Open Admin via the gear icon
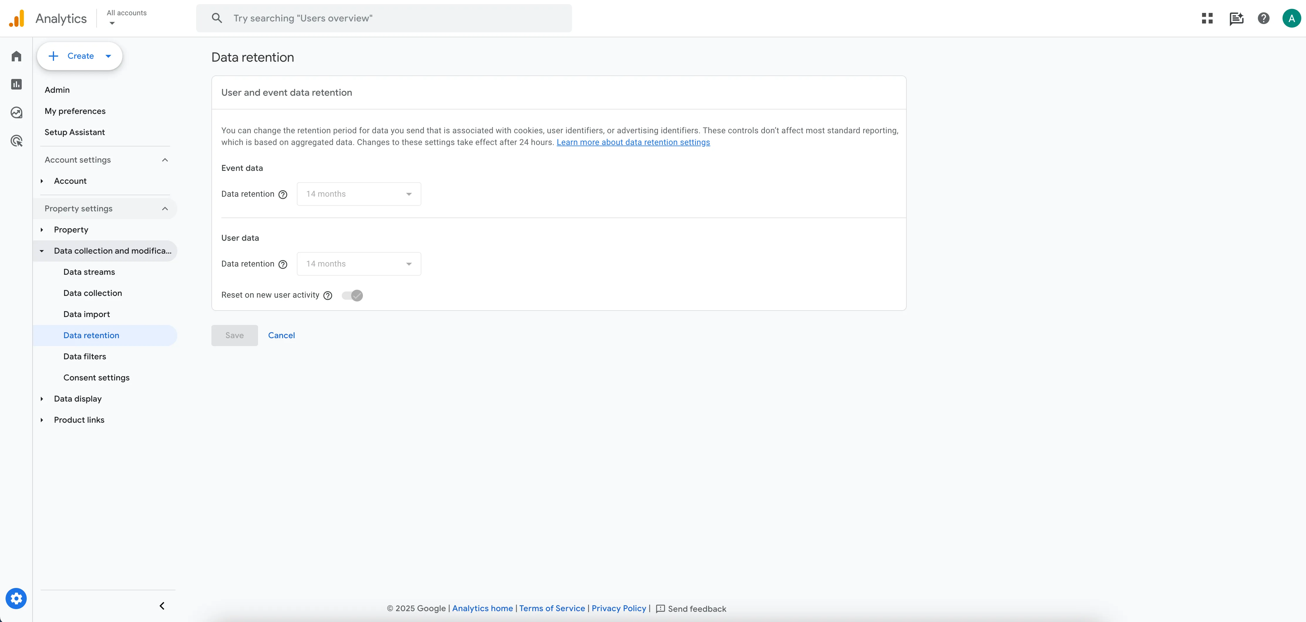This screenshot has height=622, width=1306. point(16,598)
